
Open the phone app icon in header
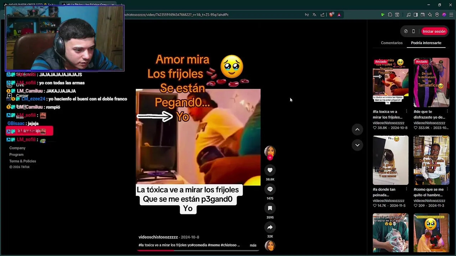click(x=414, y=31)
